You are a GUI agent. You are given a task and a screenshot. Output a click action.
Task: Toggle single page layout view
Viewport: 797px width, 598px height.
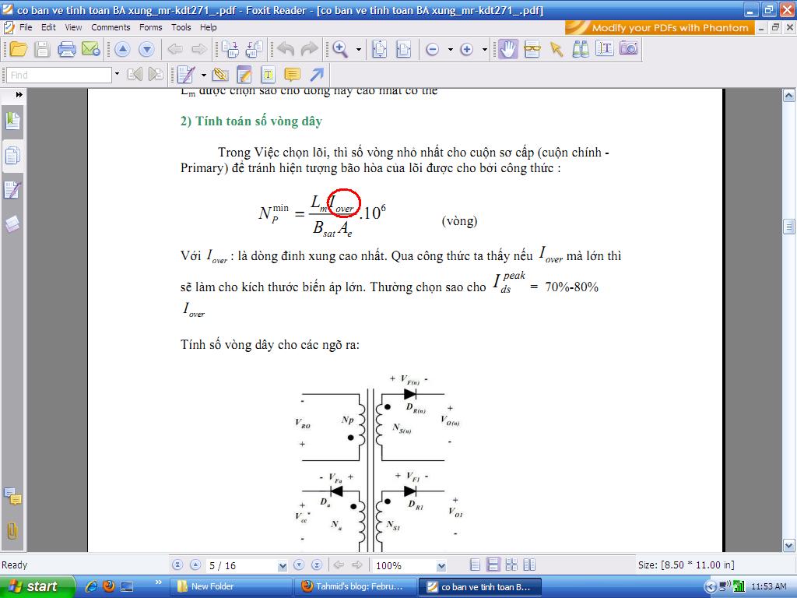coord(476,565)
